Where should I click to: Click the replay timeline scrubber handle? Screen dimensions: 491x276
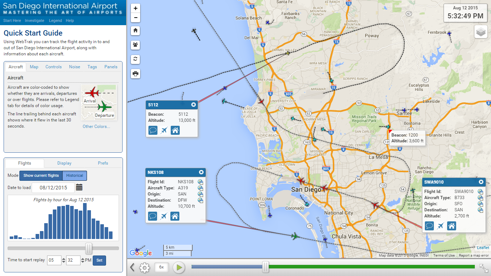(x=266, y=267)
